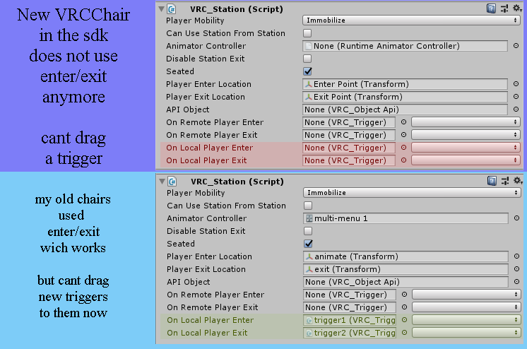Open bottom On Remote Player Exit dropdown
Image resolution: width=527 pixels, height=349 pixels.
(466, 307)
